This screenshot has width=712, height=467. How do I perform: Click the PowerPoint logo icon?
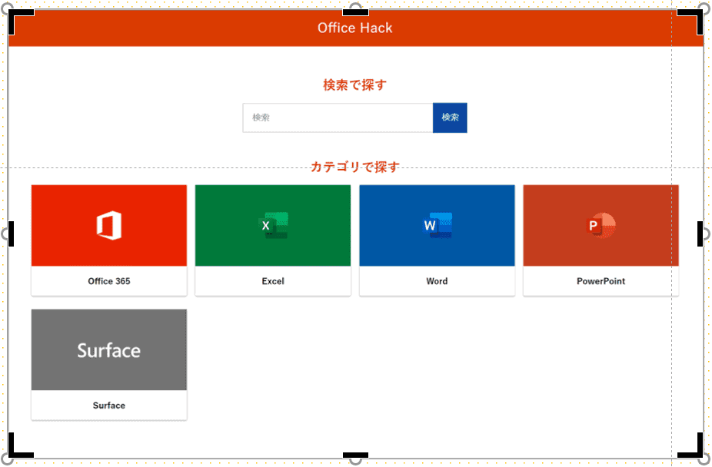pyautogui.click(x=601, y=225)
